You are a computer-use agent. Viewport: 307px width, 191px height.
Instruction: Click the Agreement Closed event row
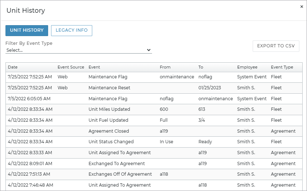pos(109,131)
